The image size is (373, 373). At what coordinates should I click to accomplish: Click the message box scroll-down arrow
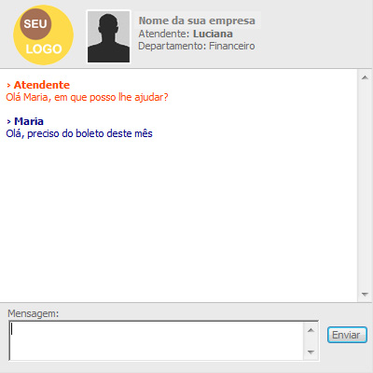(311, 352)
